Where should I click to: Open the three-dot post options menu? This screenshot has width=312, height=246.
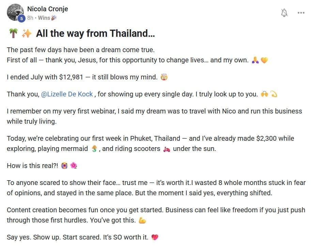point(301,13)
